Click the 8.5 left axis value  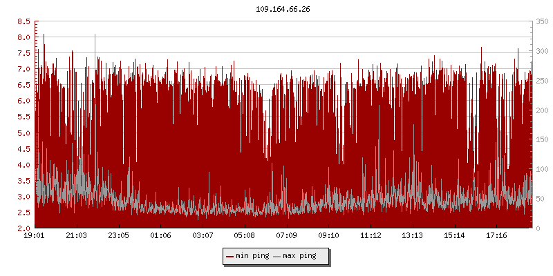(x=24, y=21)
